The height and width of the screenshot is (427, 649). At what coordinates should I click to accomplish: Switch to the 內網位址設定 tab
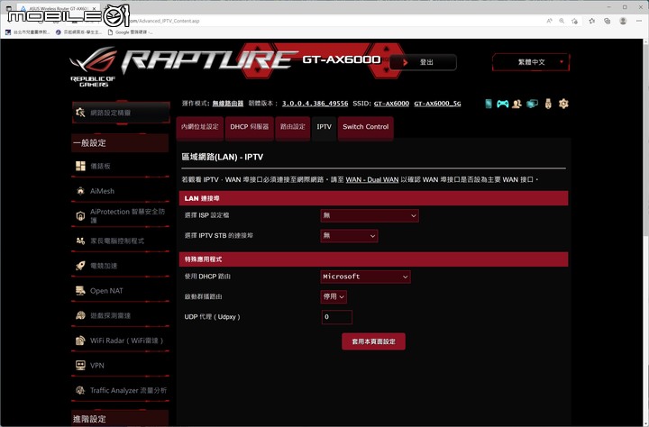click(199, 127)
